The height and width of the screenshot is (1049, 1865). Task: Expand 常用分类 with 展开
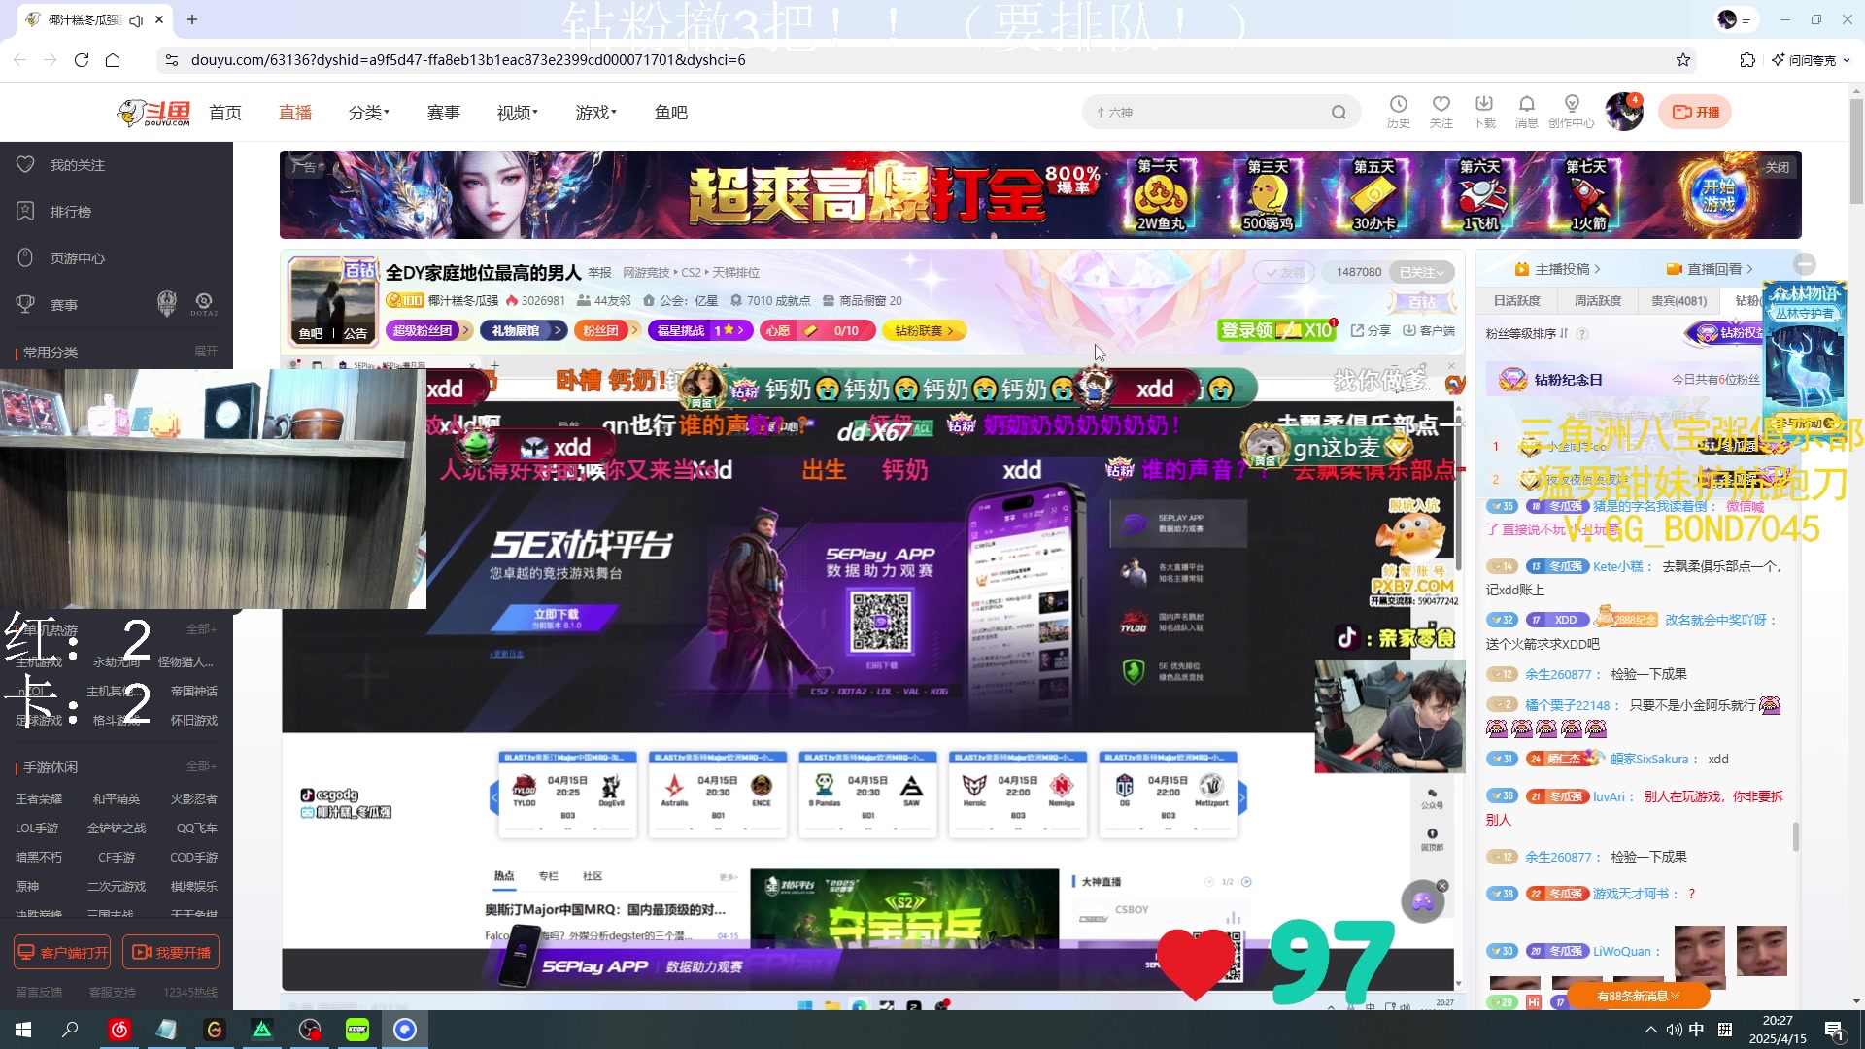point(206,352)
